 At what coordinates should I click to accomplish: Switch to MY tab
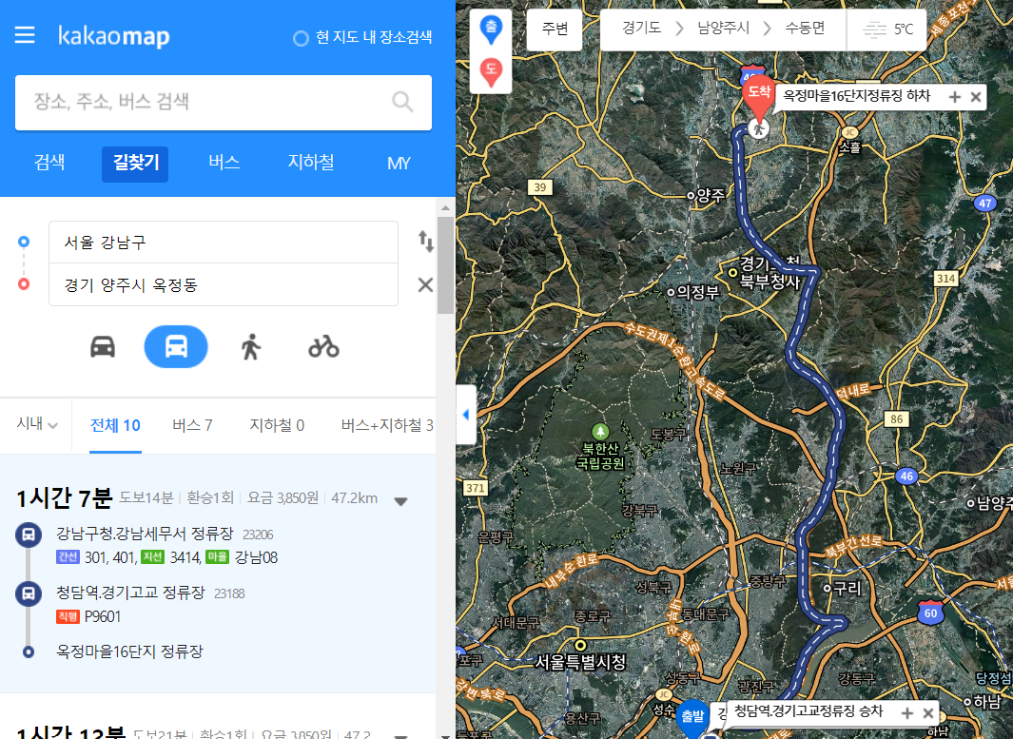(x=399, y=163)
